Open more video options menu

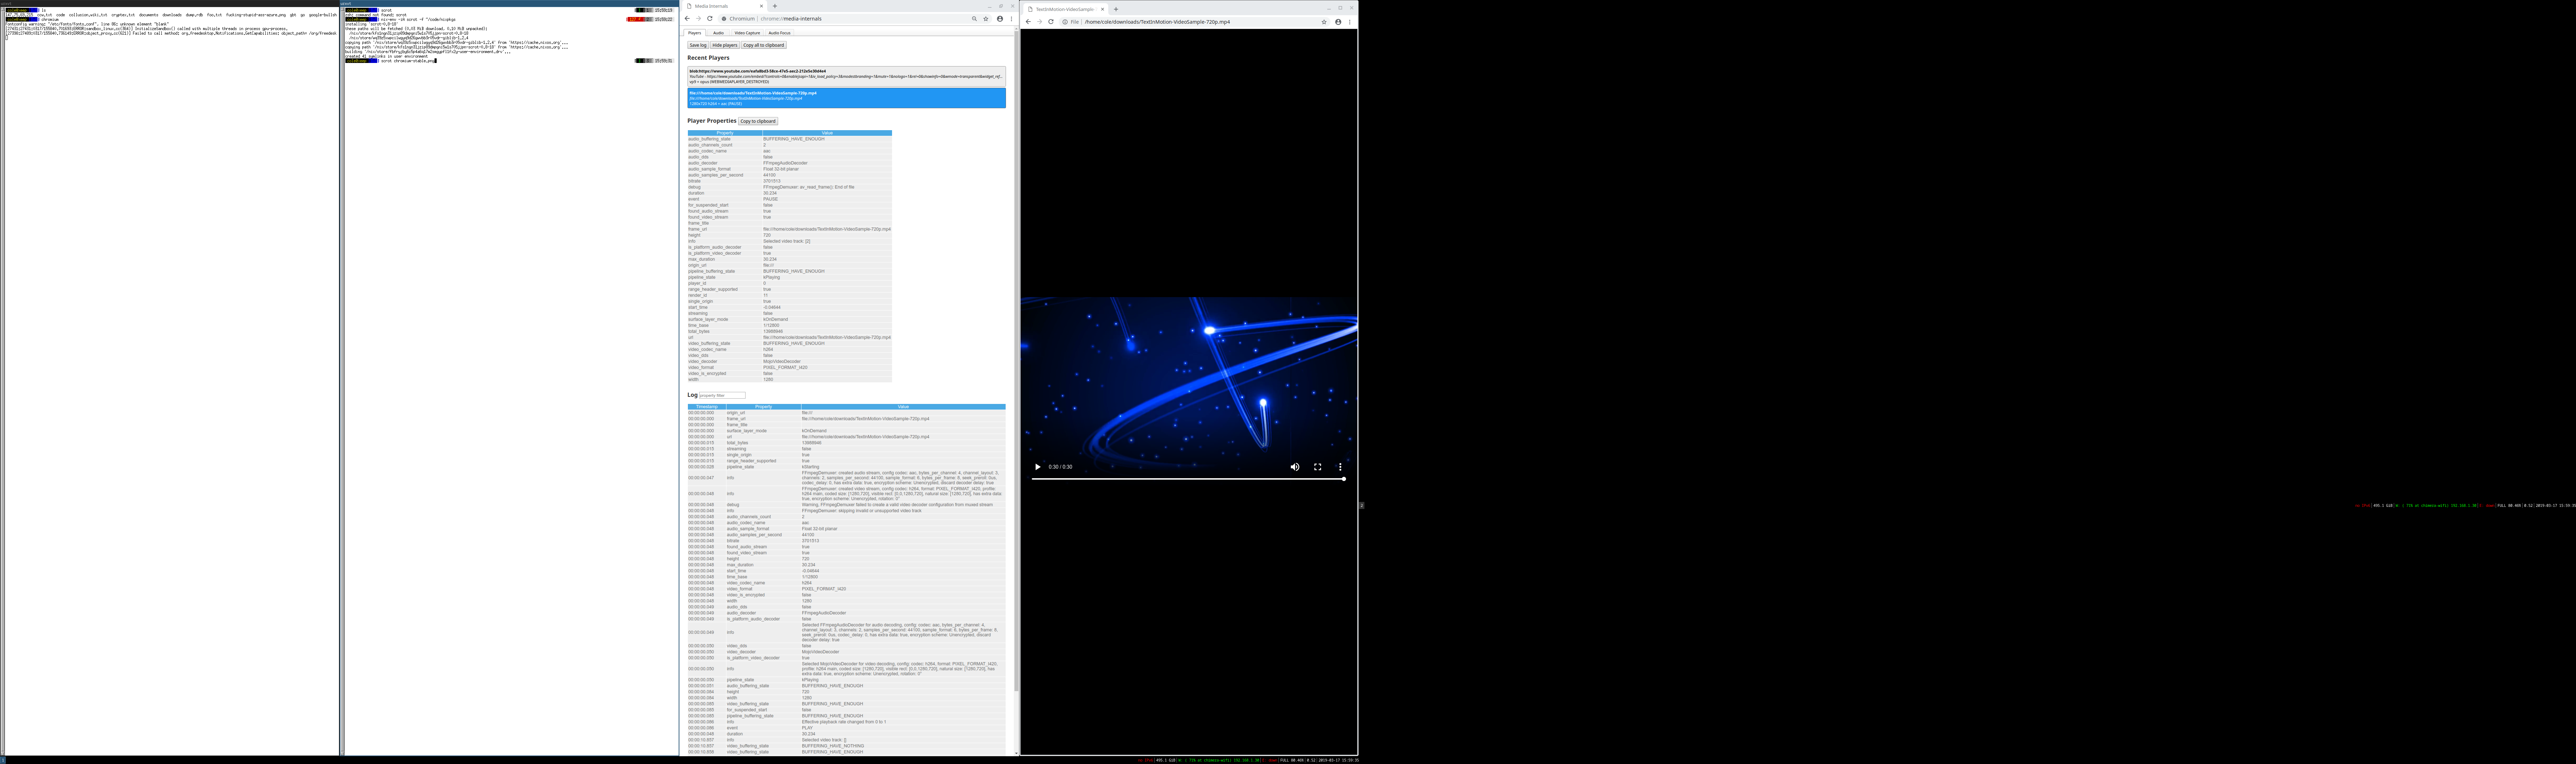1340,467
